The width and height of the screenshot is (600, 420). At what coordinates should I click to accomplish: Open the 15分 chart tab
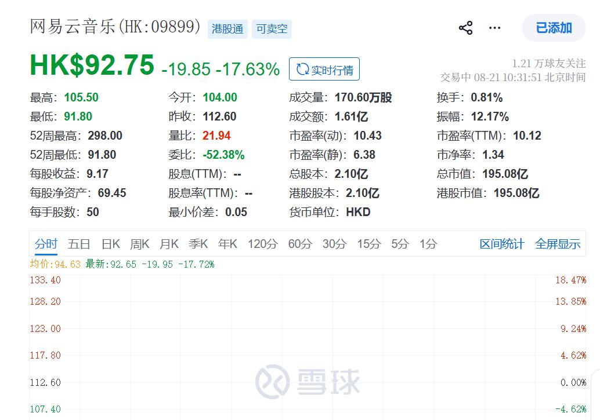[x=369, y=244]
